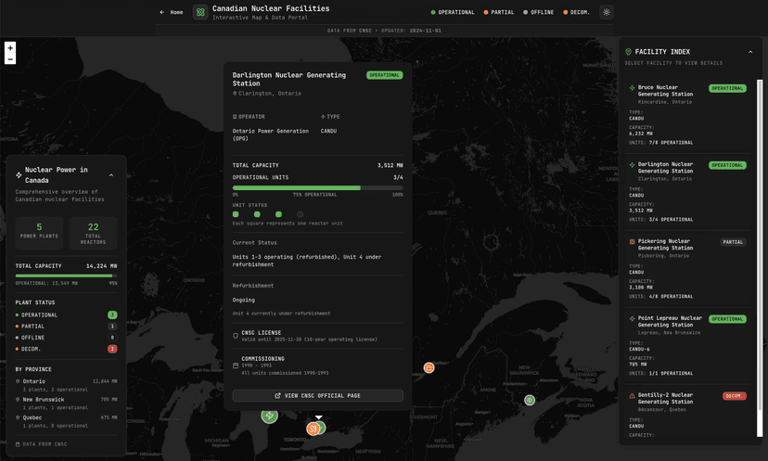
Task: Zoom in on the map
Action: pyautogui.click(x=10, y=47)
